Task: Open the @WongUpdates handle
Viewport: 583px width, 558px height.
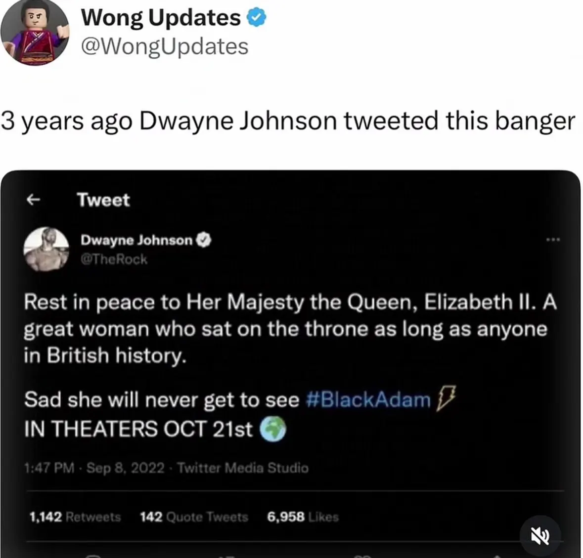Action: pyautogui.click(x=164, y=47)
